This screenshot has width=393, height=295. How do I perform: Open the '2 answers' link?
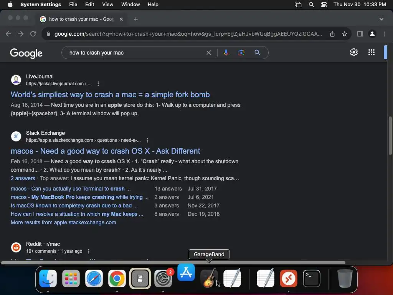23,178
